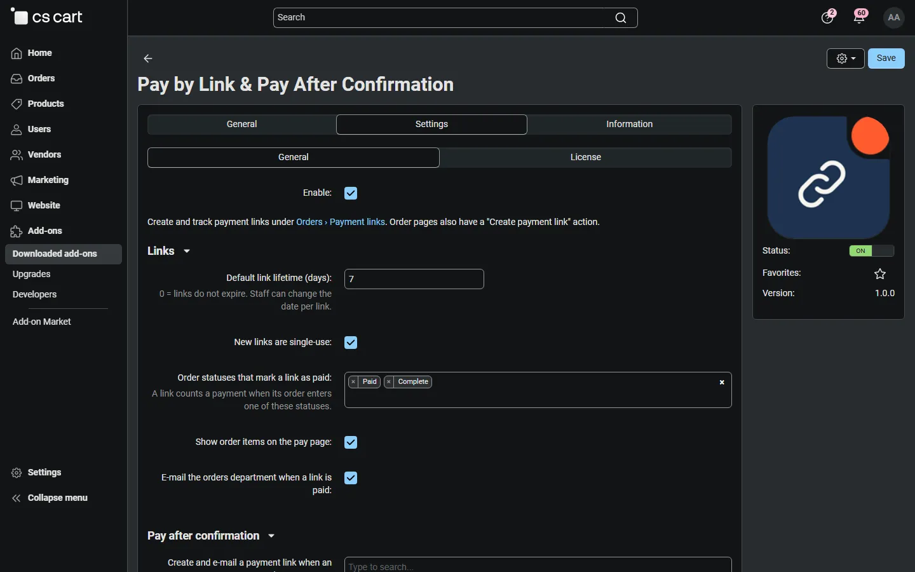Viewport: 915px width, 572px height.
Task: Follow the Orders › Payment links link
Action: [x=341, y=222]
